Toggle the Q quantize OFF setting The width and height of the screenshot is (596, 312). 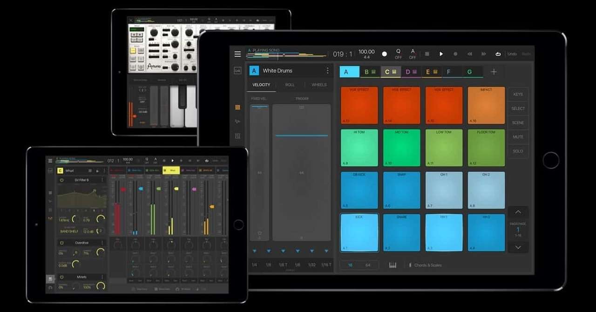398,54
